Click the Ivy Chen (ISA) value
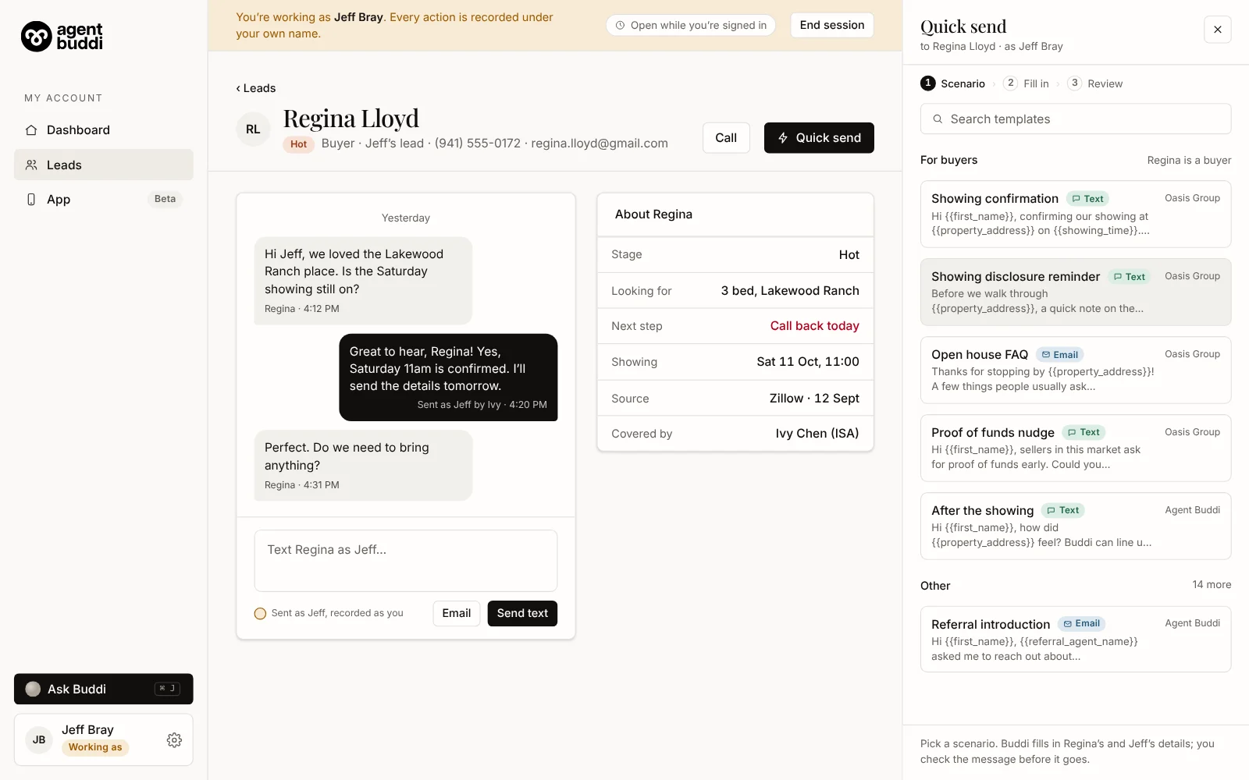Viewport: 1249px width, 780px height. pyautogui.click(x=817, y=434)
